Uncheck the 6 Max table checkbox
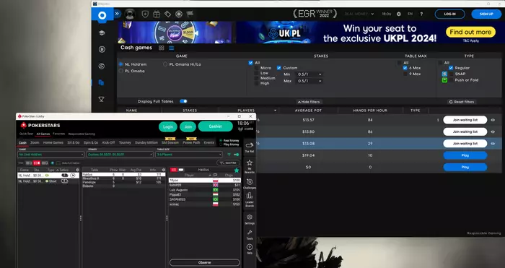 point(405,68)
